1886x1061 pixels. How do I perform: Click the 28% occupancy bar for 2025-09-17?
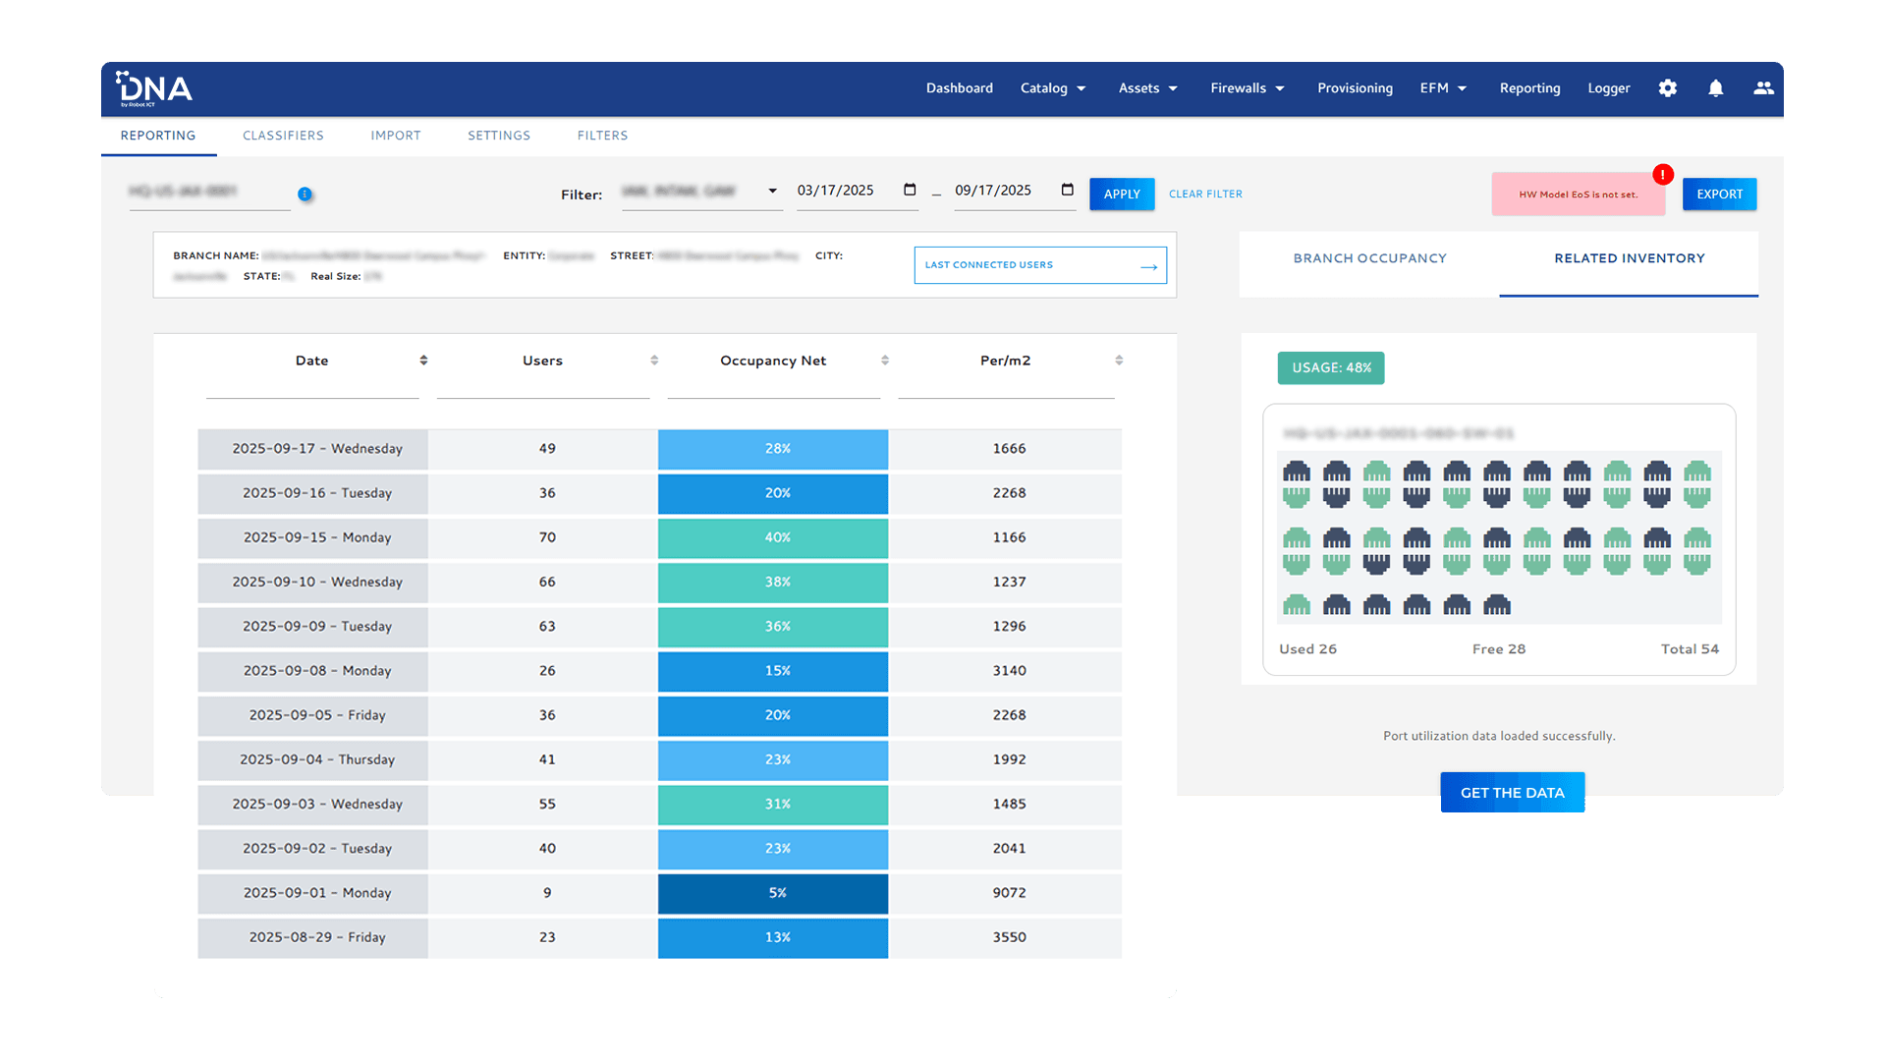[x=773, y=449]
